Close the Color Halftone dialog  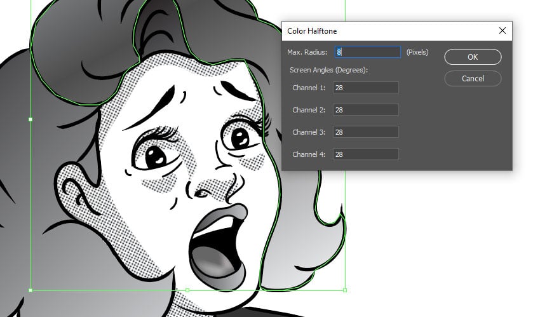pos(502,30)
